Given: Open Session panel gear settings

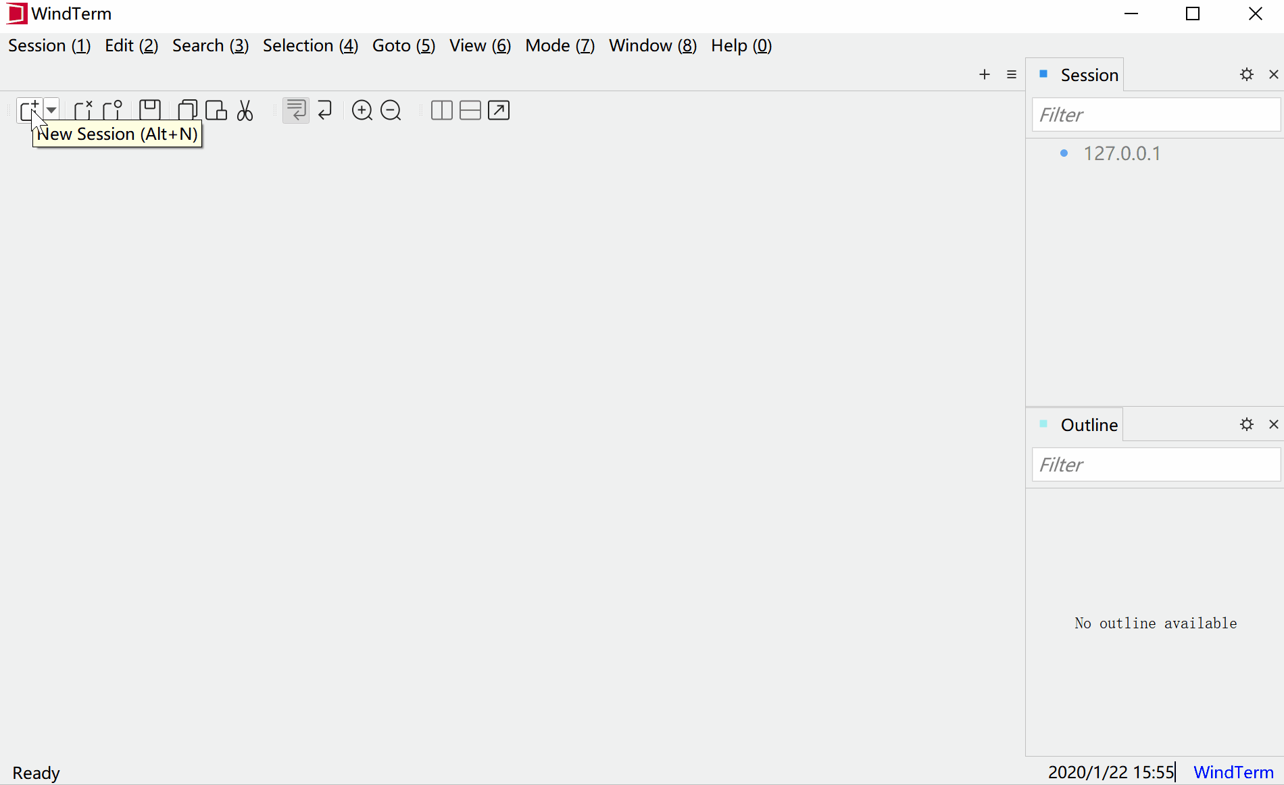Looking at the screenshot, I should tap(1247, 74).
